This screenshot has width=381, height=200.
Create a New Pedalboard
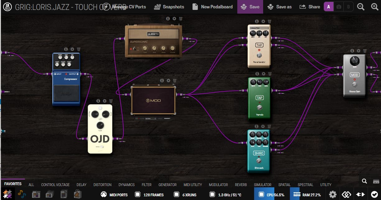[212, 7]
